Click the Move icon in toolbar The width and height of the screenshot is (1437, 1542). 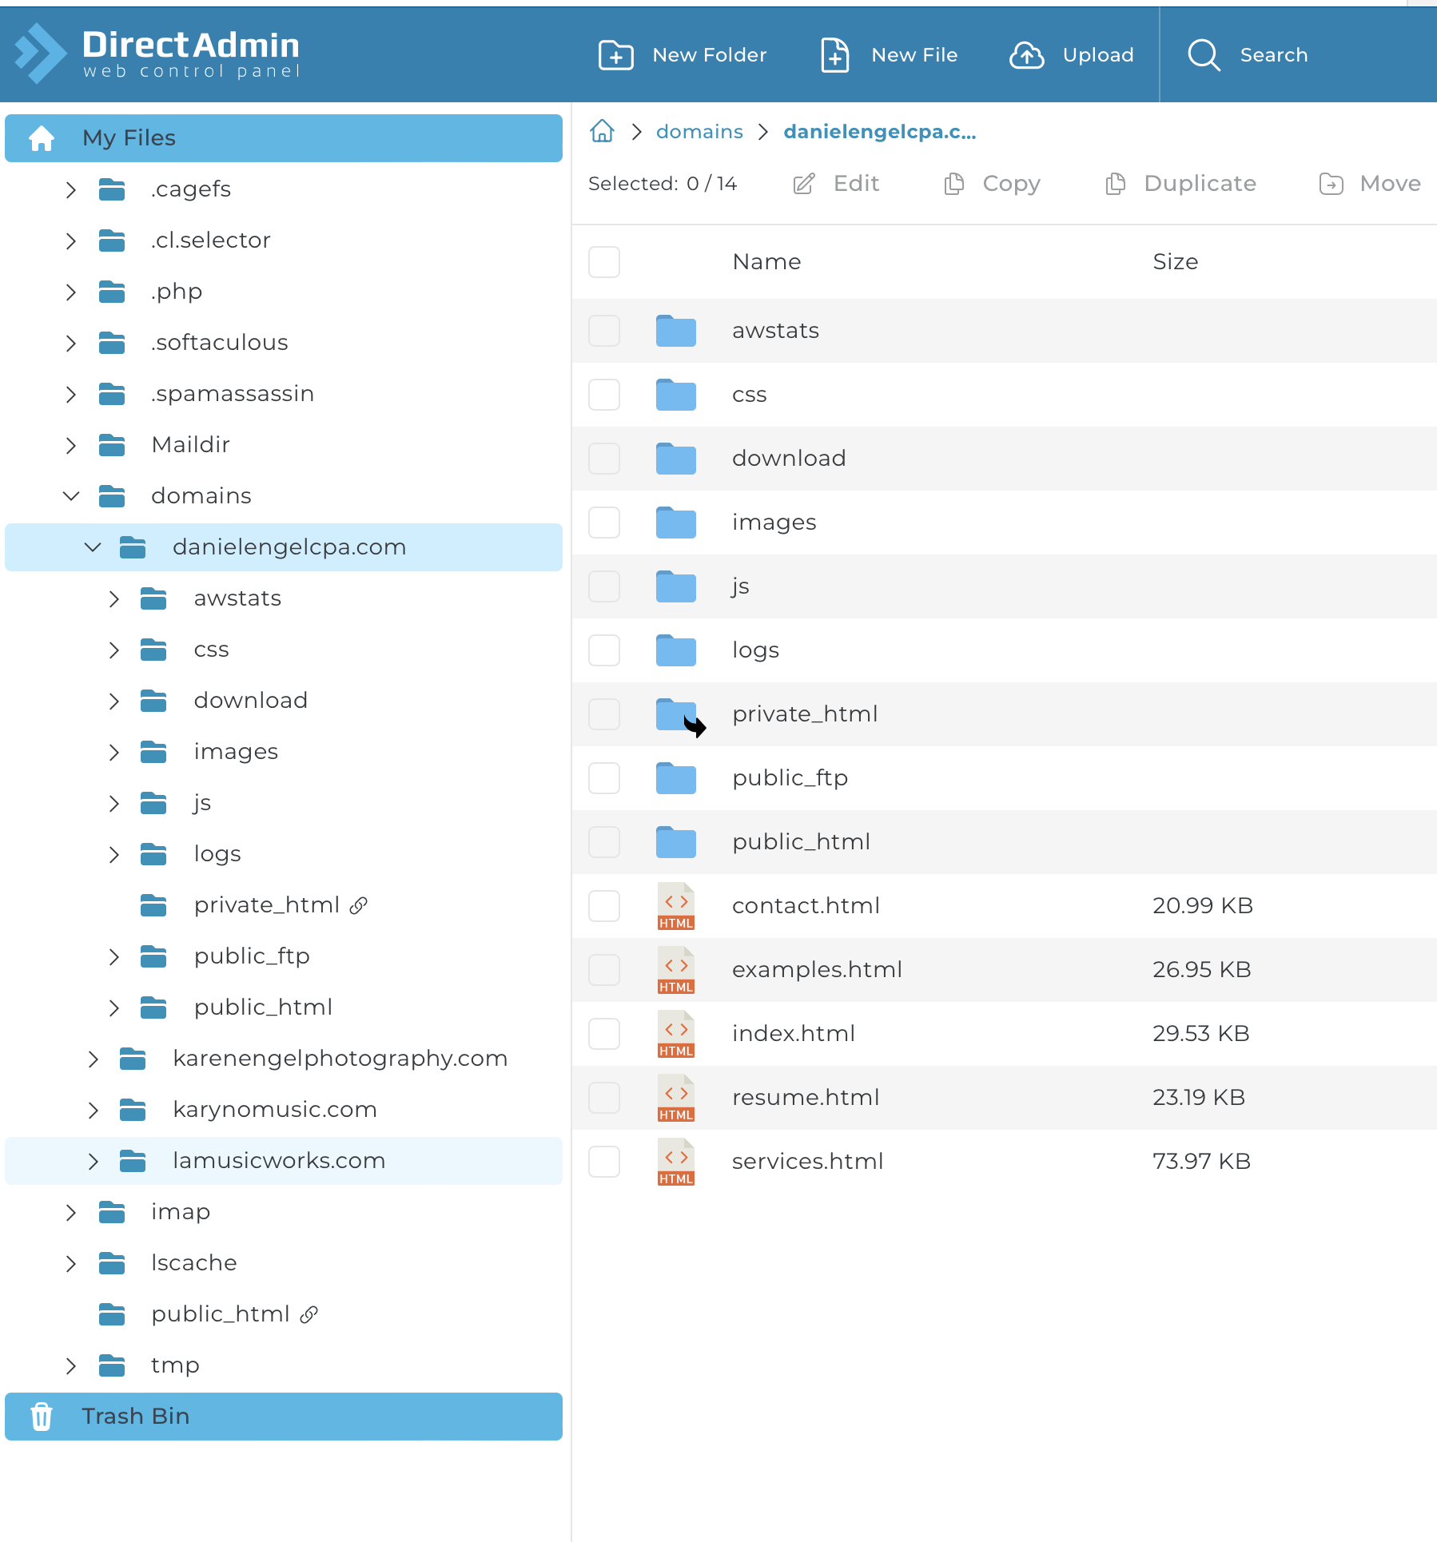click(1331, 184)
